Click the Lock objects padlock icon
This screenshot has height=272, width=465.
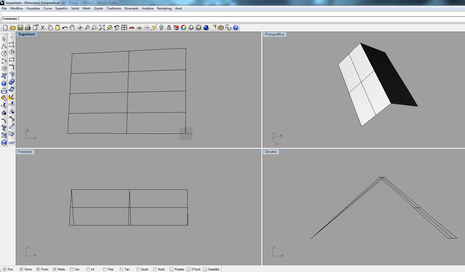169,28
